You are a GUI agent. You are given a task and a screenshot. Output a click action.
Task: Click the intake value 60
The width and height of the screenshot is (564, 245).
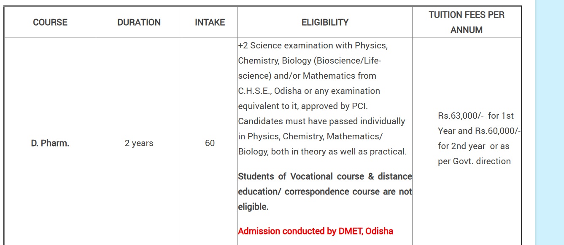point(210,143)
